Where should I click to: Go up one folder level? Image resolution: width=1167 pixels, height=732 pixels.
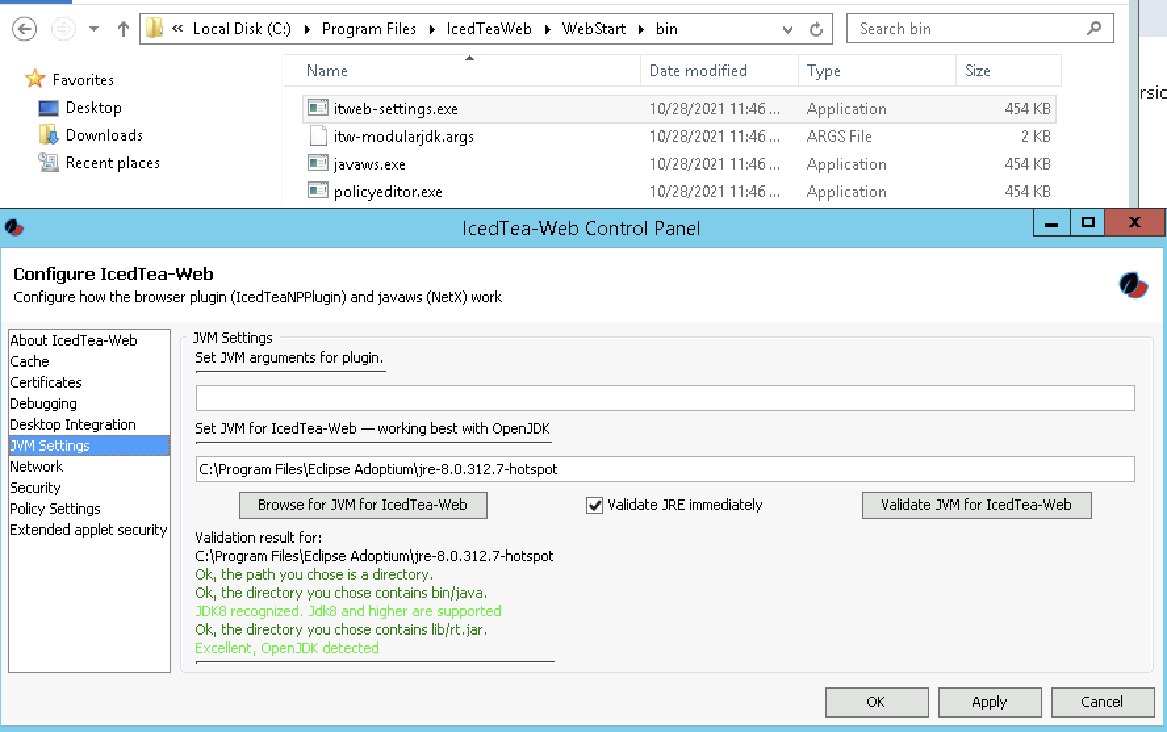tap(123, 29)
